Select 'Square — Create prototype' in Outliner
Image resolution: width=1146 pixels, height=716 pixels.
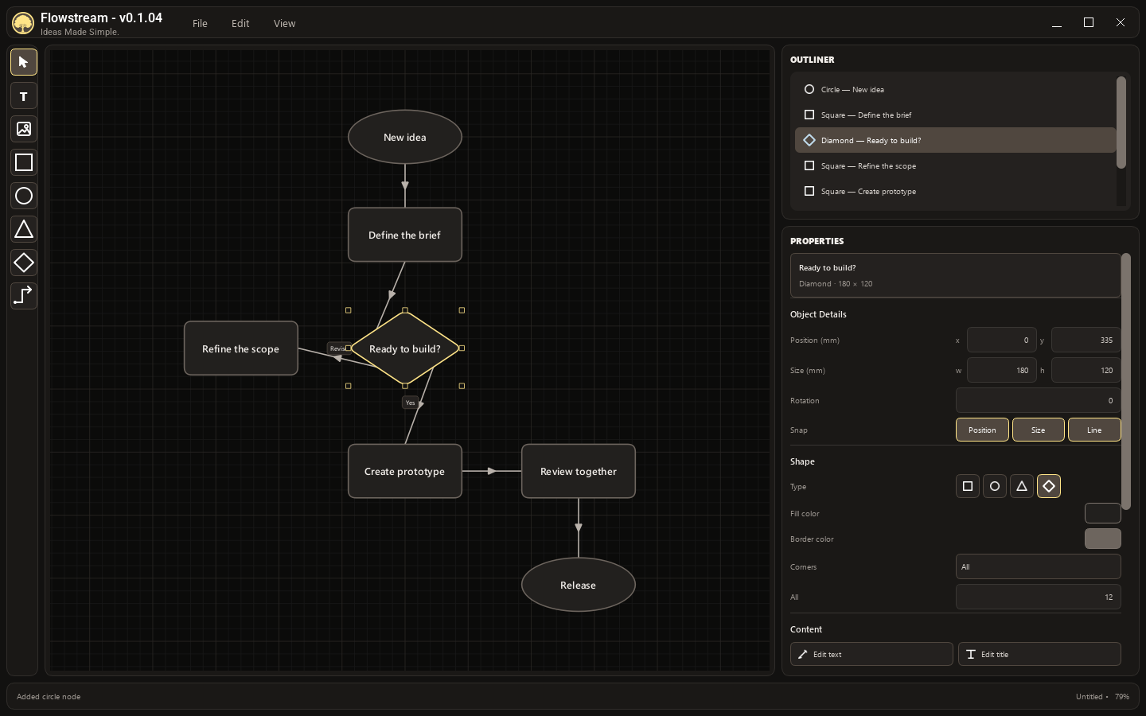(955, 191)
